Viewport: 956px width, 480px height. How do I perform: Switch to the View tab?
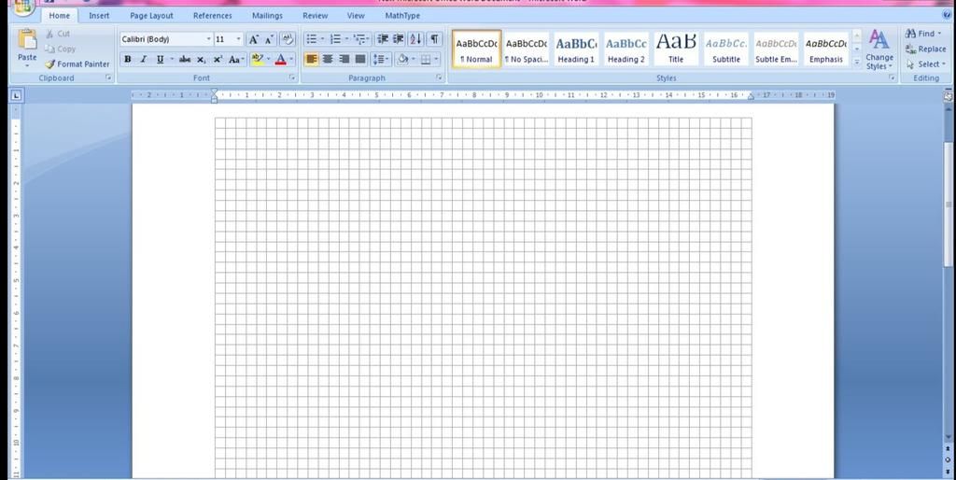pos(356,16)
